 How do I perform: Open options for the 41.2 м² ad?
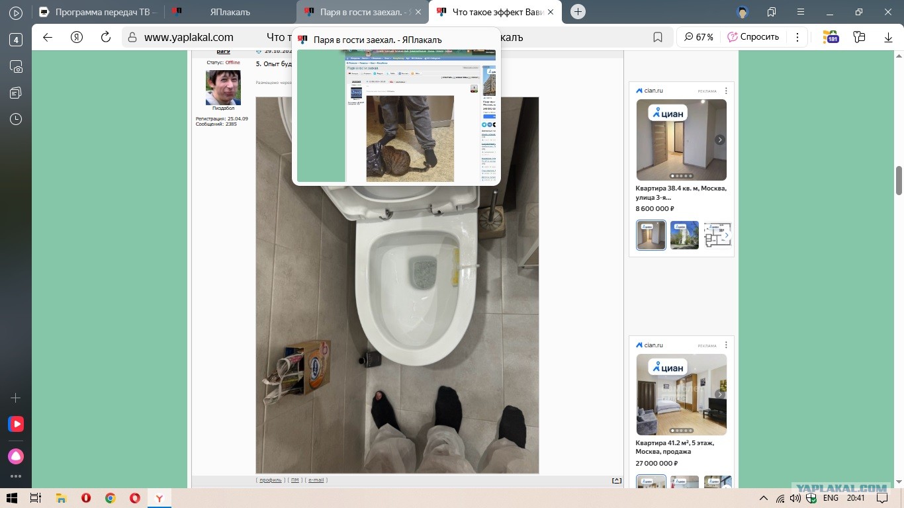(726, 345)
